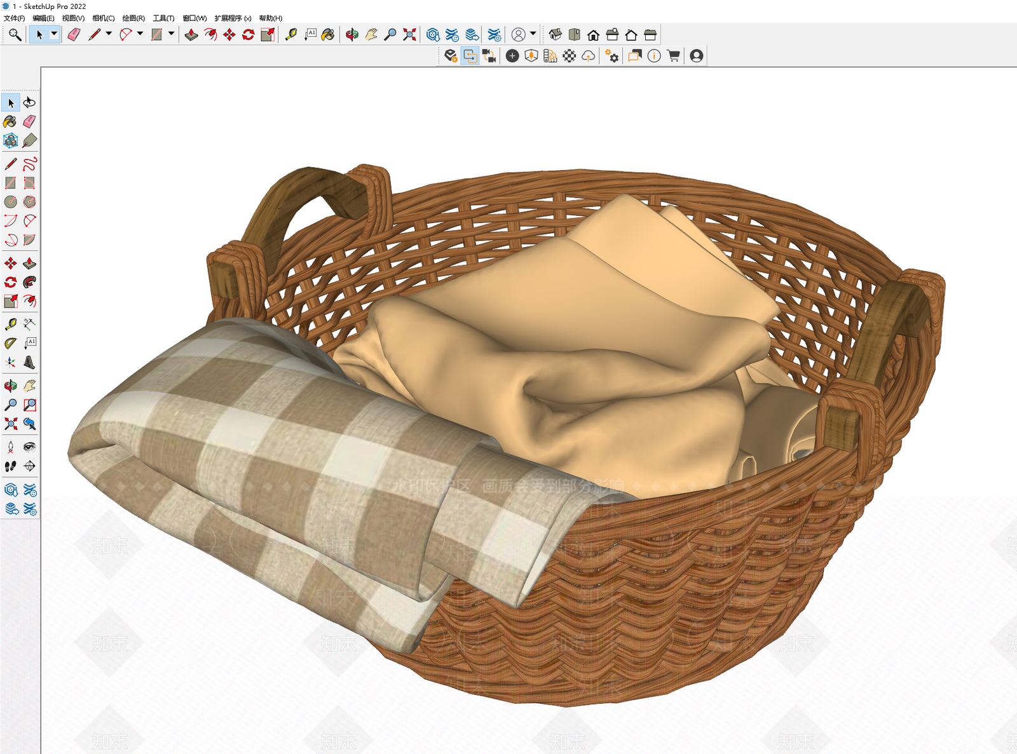The image size is (1017, 754).
Task: Open the 扩展程序(x) menu
Action: pos(233,18)
